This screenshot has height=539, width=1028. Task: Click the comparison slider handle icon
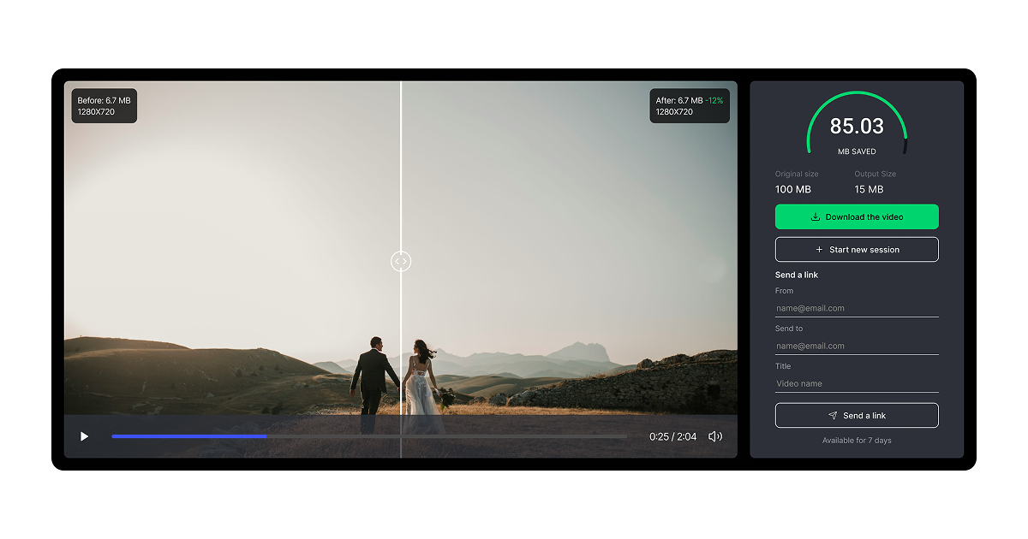tap(400, 261)
